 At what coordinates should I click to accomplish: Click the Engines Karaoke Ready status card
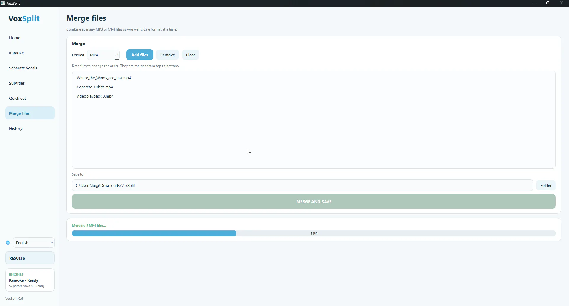point(30,280)
